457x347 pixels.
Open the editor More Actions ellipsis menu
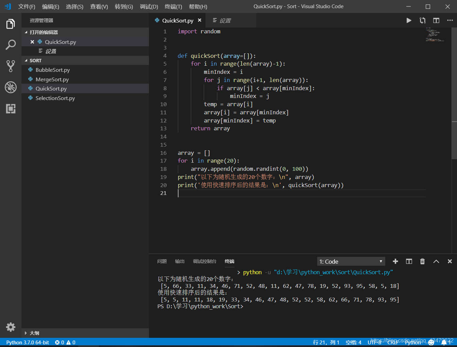click(x=450, y=20)
